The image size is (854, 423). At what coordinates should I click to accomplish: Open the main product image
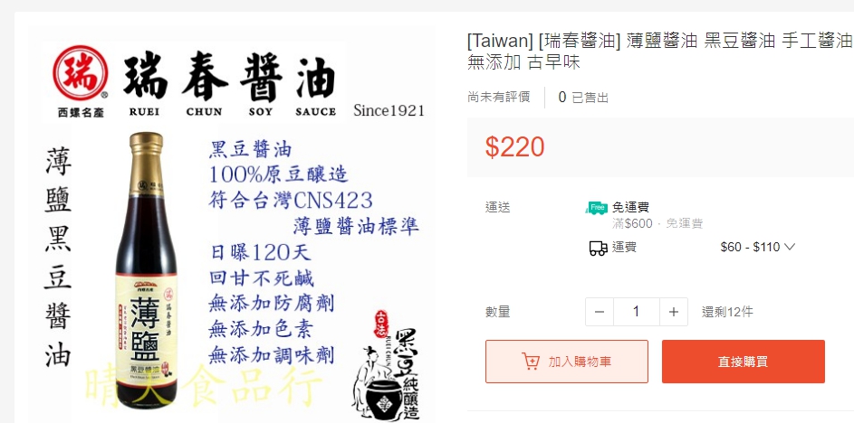click(x=234, y=225)
